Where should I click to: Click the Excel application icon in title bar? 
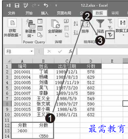8,5
